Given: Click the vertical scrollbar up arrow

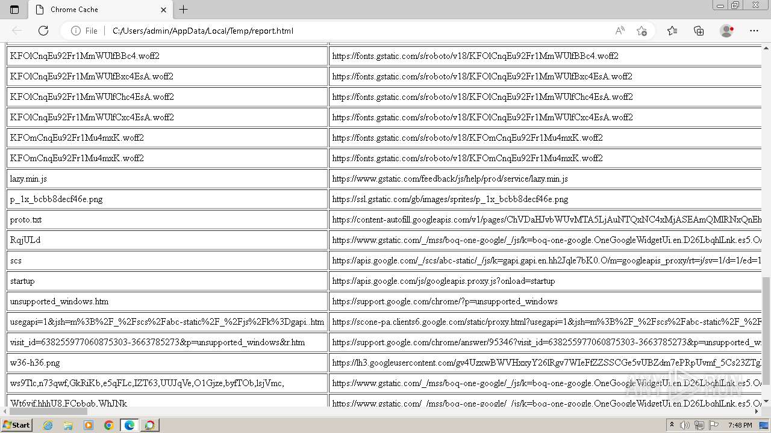Looking at the screenshot, I should click(766, 48).
